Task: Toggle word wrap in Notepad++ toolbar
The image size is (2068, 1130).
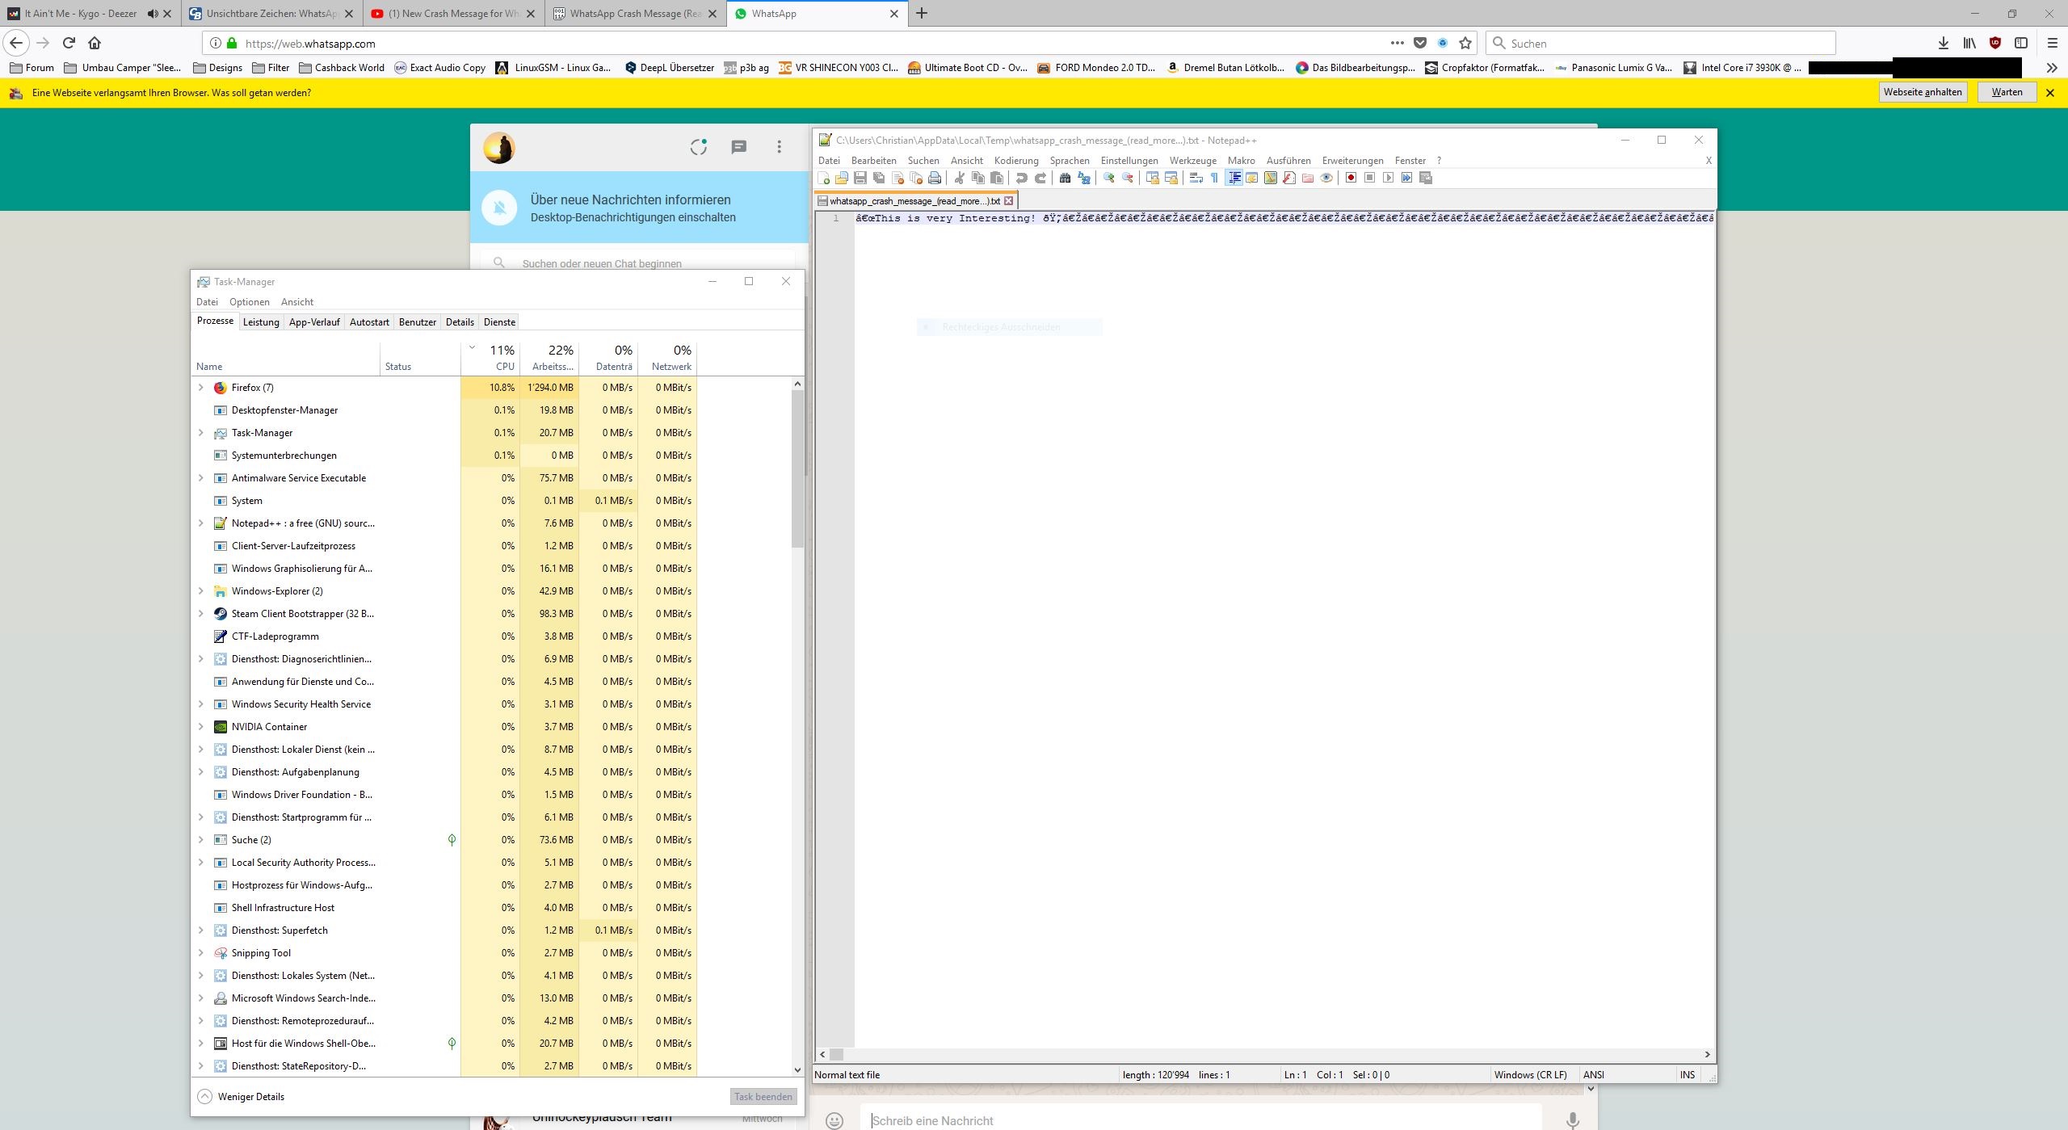Action: pos(1196,178)
